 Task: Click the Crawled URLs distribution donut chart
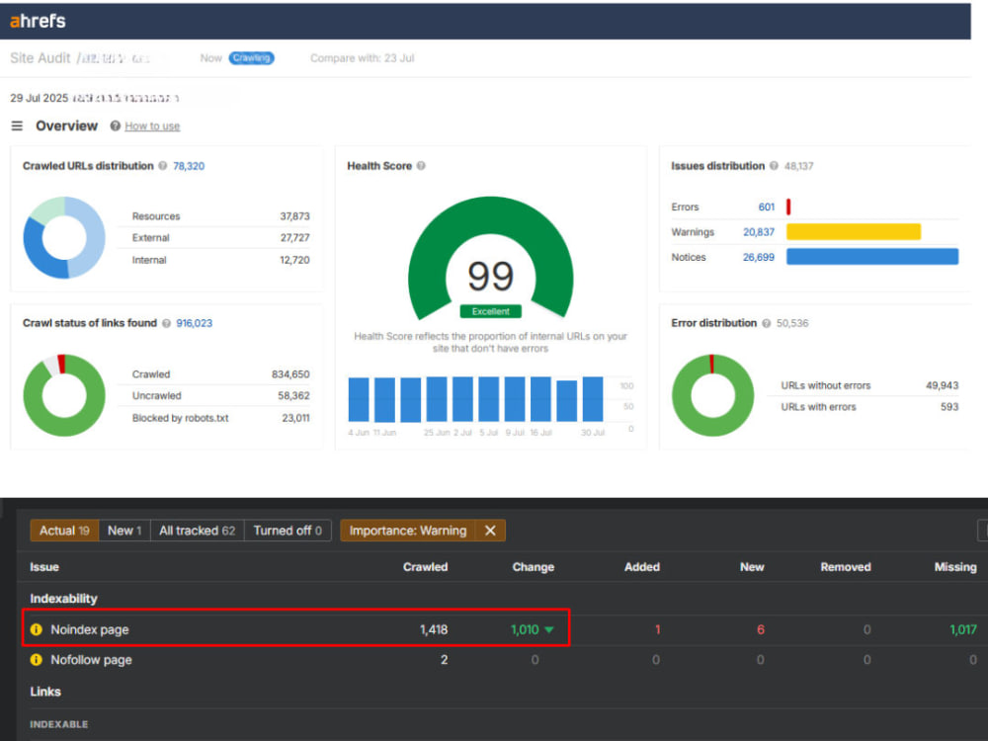[x=64, y=237]
